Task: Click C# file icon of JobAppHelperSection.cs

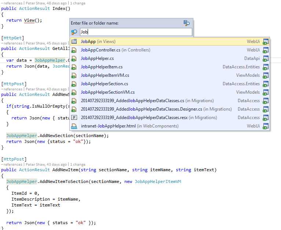Action: 74,84
